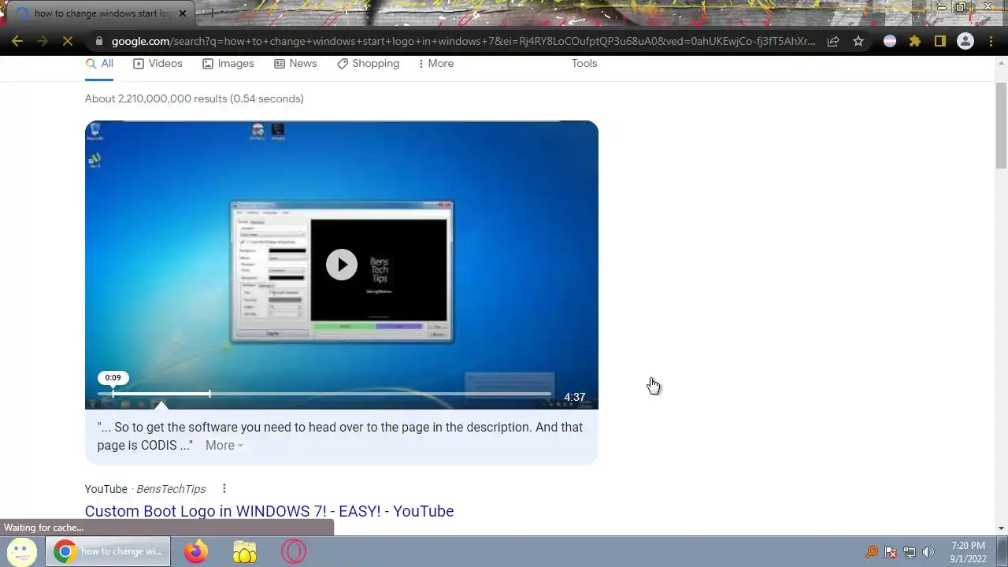
Task: Click the address bar URL
Action: coord(463,42)
